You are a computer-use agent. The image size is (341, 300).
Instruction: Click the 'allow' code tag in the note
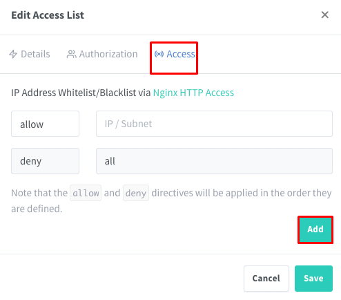pyautogui.click(x=86, y=193)
